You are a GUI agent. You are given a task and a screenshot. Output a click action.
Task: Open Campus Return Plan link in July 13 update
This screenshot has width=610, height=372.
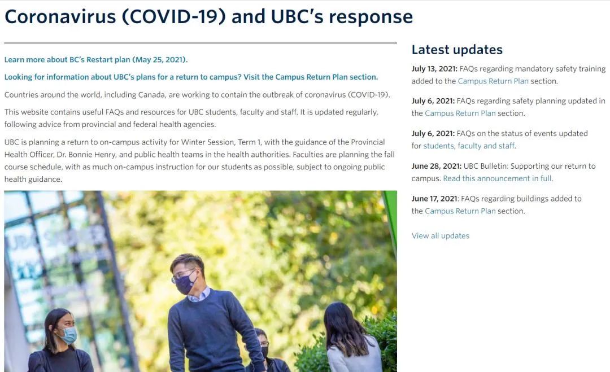point(493,81)
